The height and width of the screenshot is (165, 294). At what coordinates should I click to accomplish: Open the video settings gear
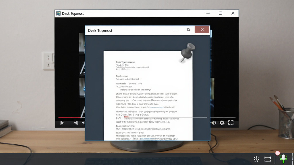click(x=222, y=123)
